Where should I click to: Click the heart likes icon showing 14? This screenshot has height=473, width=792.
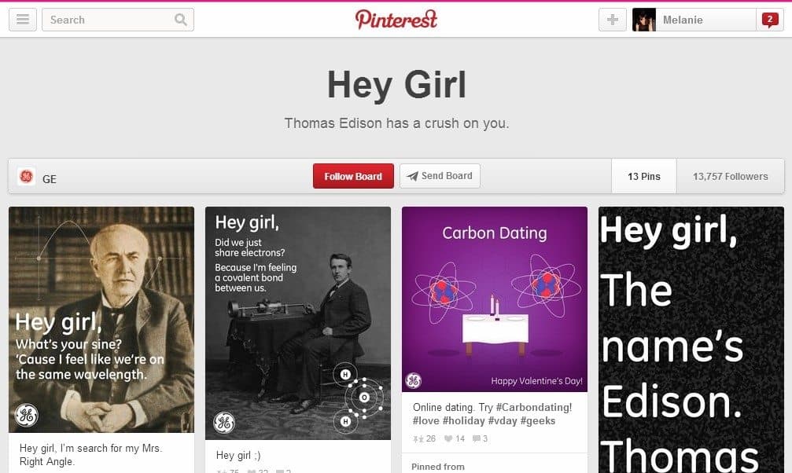(x=448, y=438)
